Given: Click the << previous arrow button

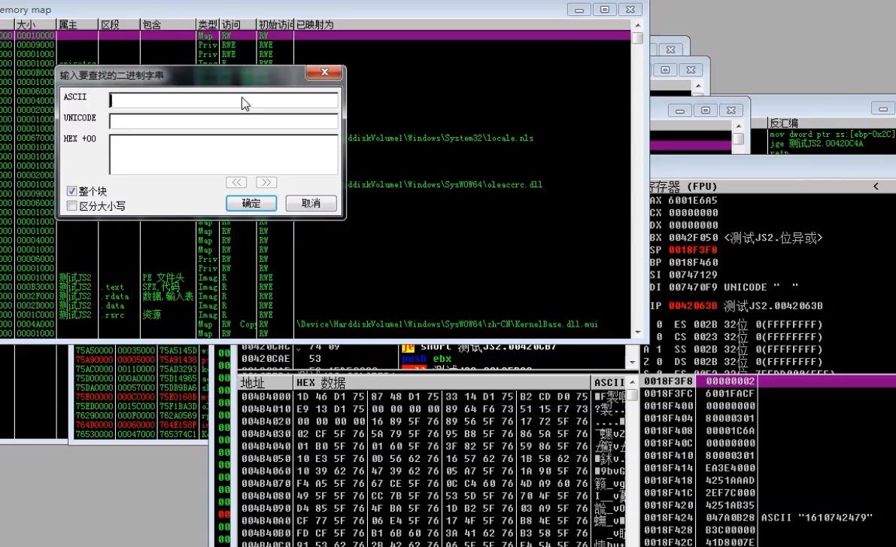Looking at the screenshot, I should coord(236,182).
